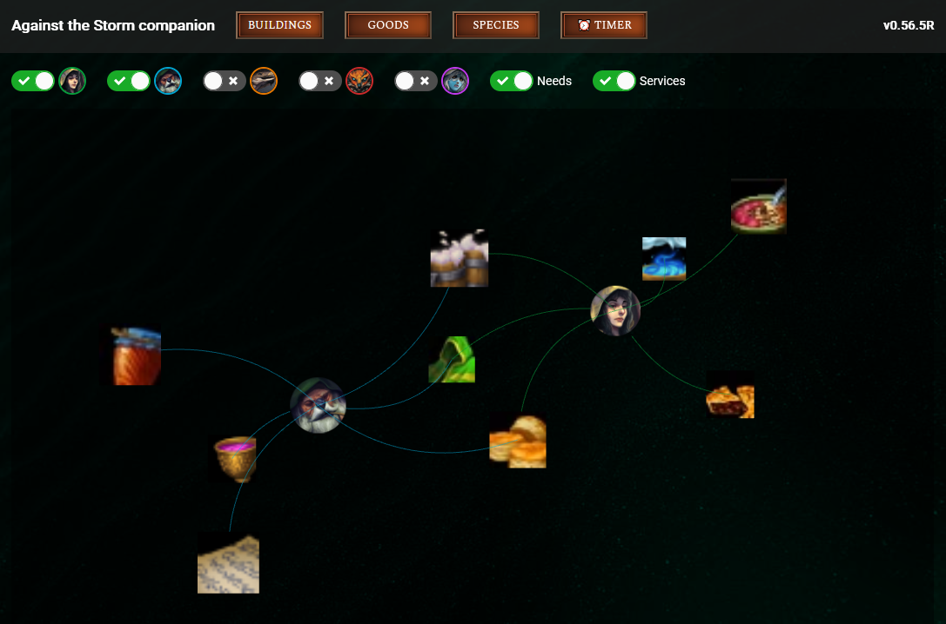Viewport: 946px width, 624px height.
Task: Open the Timer page
Action: pyautogui.click(x=604, y=25)
